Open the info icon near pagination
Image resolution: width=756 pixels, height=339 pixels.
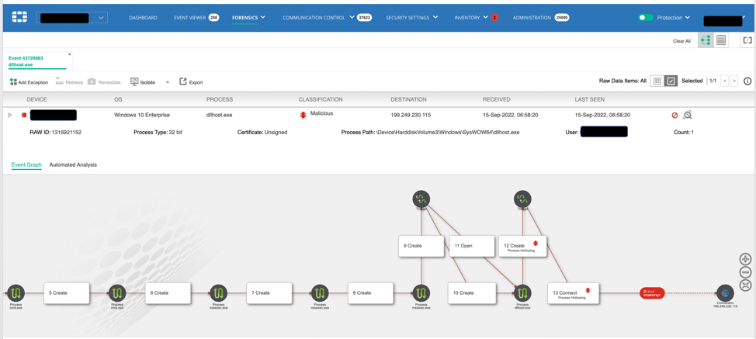[747, 81]
